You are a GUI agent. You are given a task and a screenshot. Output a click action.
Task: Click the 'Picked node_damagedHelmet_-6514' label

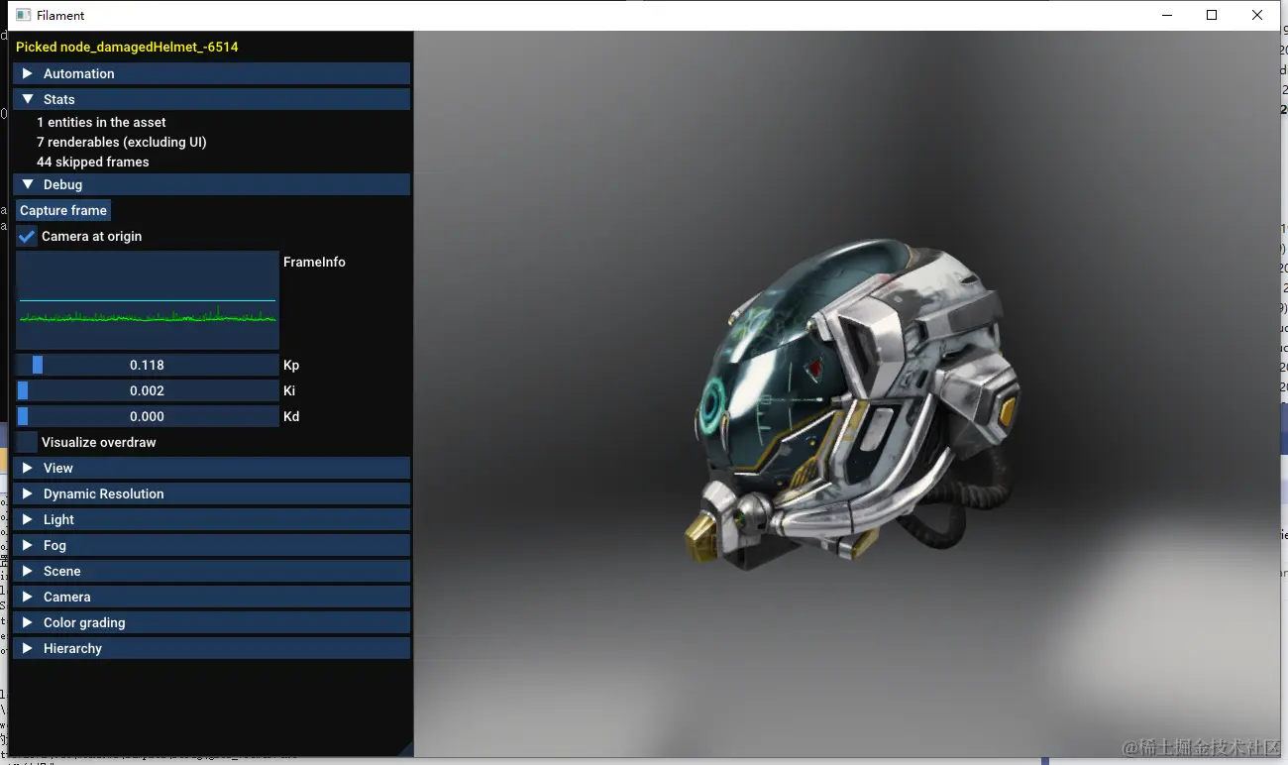click(x=127, y=47)
